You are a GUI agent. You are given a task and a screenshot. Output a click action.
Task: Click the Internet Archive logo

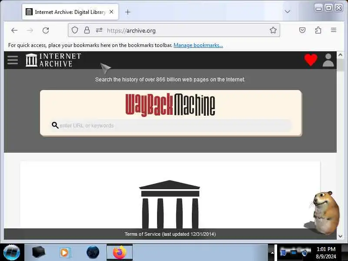coord(53,60)
